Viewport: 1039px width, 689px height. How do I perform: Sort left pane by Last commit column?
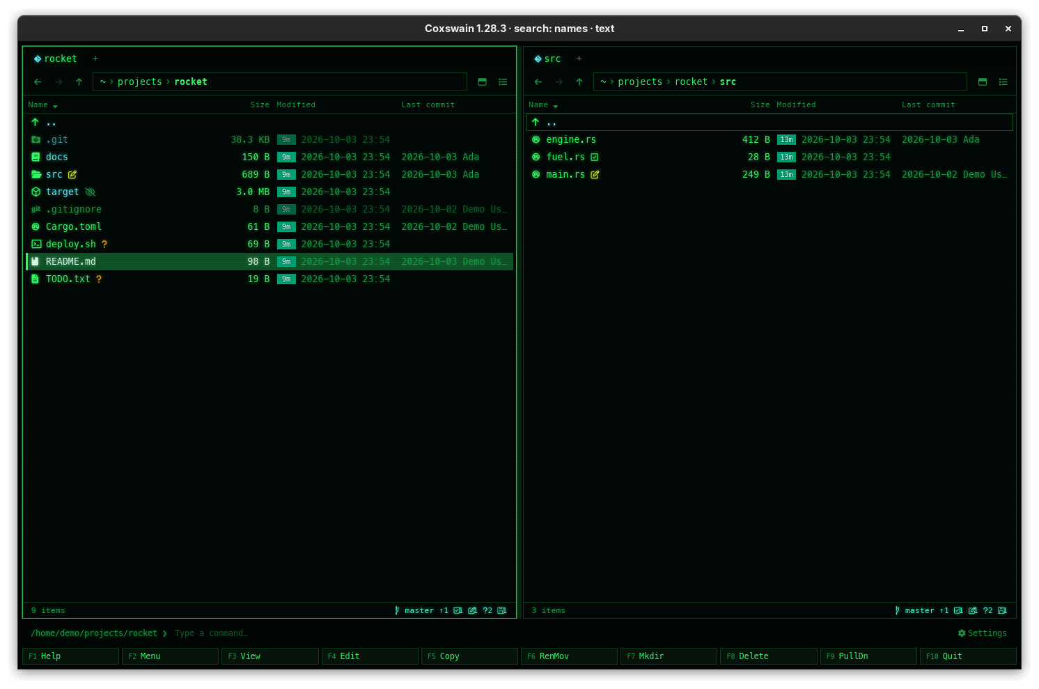(x=428, y=105)
